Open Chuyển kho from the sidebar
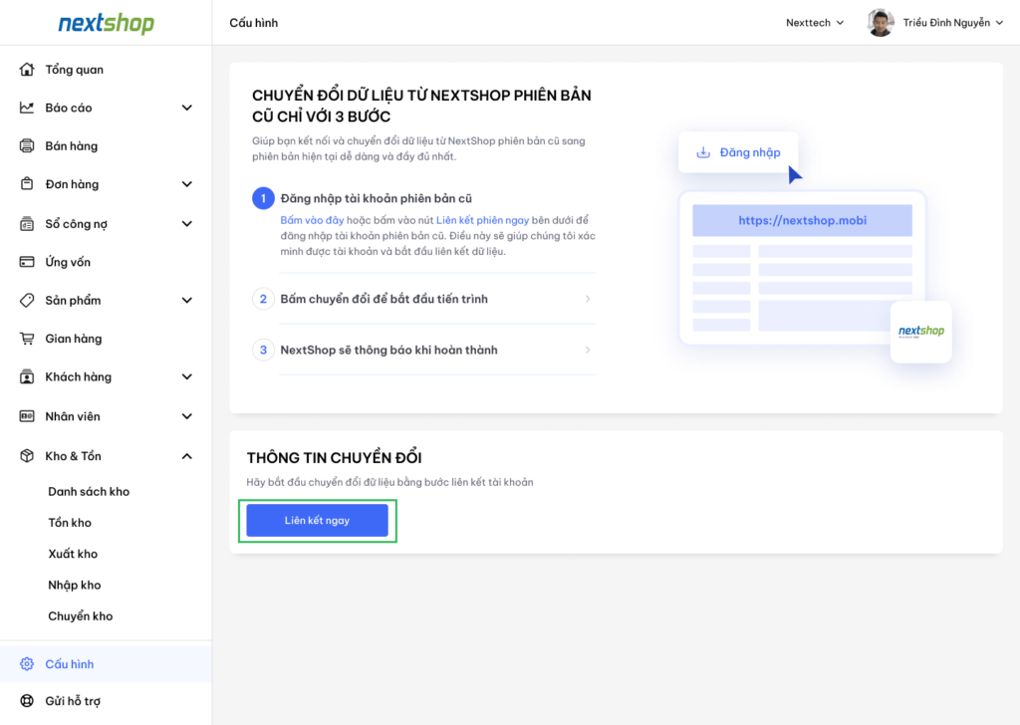This screenshot has height=725, width=1020. [x=80, y=615]
